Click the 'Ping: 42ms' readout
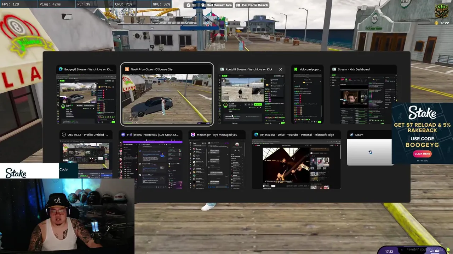Screen dimensions: 453x254 click(x=50, y=4)
